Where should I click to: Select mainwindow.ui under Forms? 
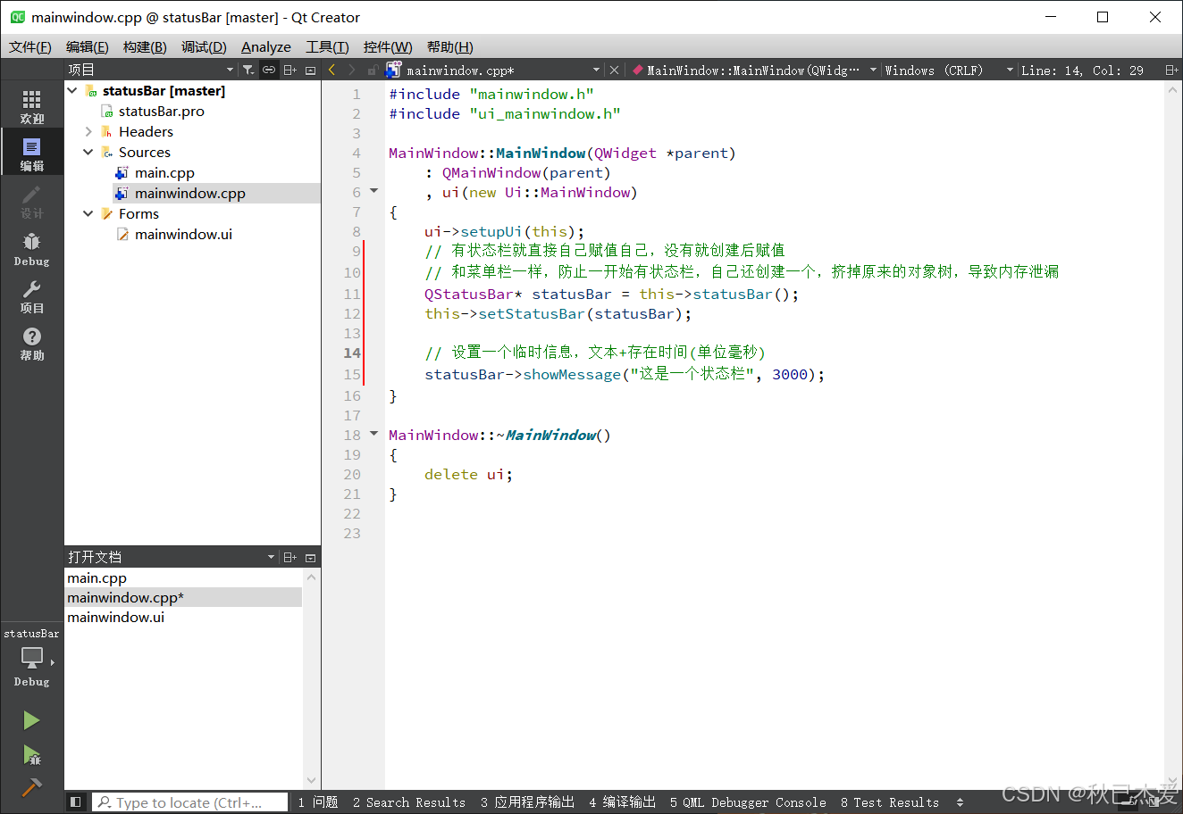pos(183,234)
